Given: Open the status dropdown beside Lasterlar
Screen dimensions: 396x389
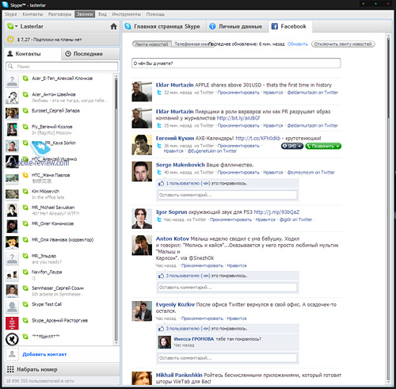Looking at the screenshot, I should pos(17,26).
